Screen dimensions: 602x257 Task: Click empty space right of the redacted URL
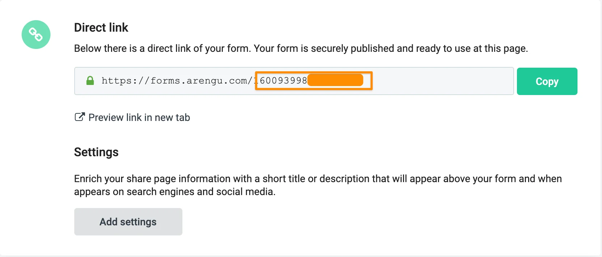click(440, 81)
